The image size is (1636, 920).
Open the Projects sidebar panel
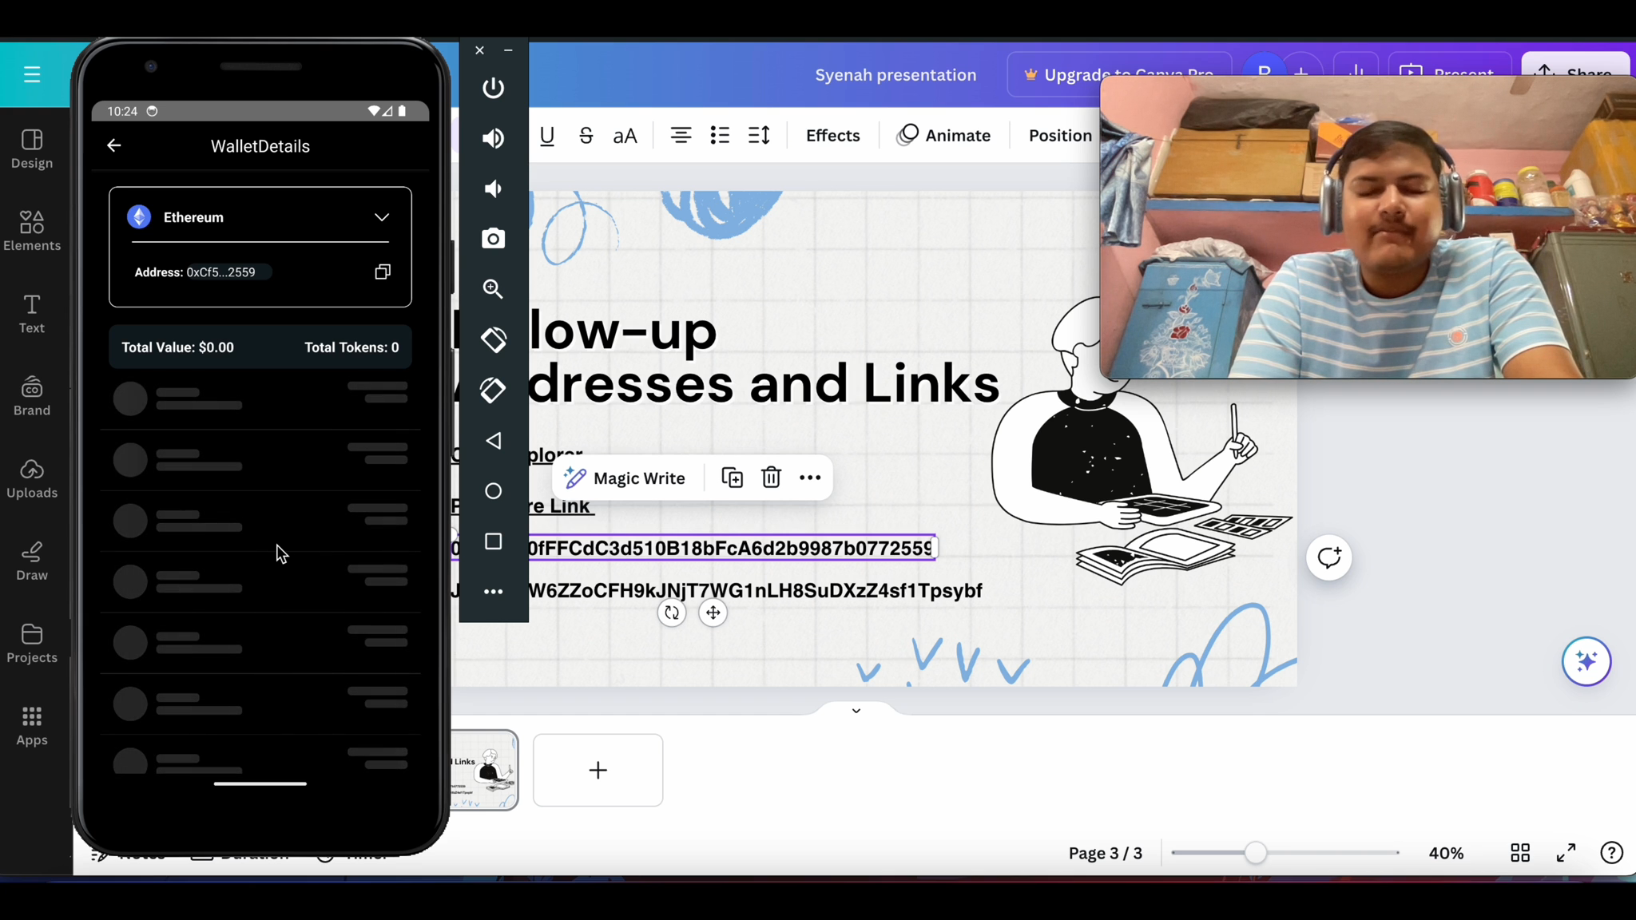[32, 644]
